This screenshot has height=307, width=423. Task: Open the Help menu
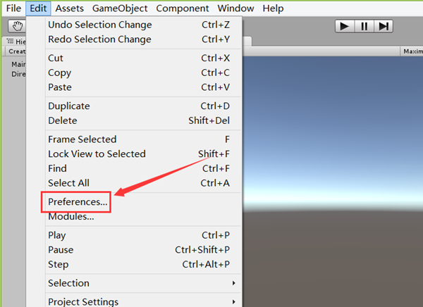(273, 8)
